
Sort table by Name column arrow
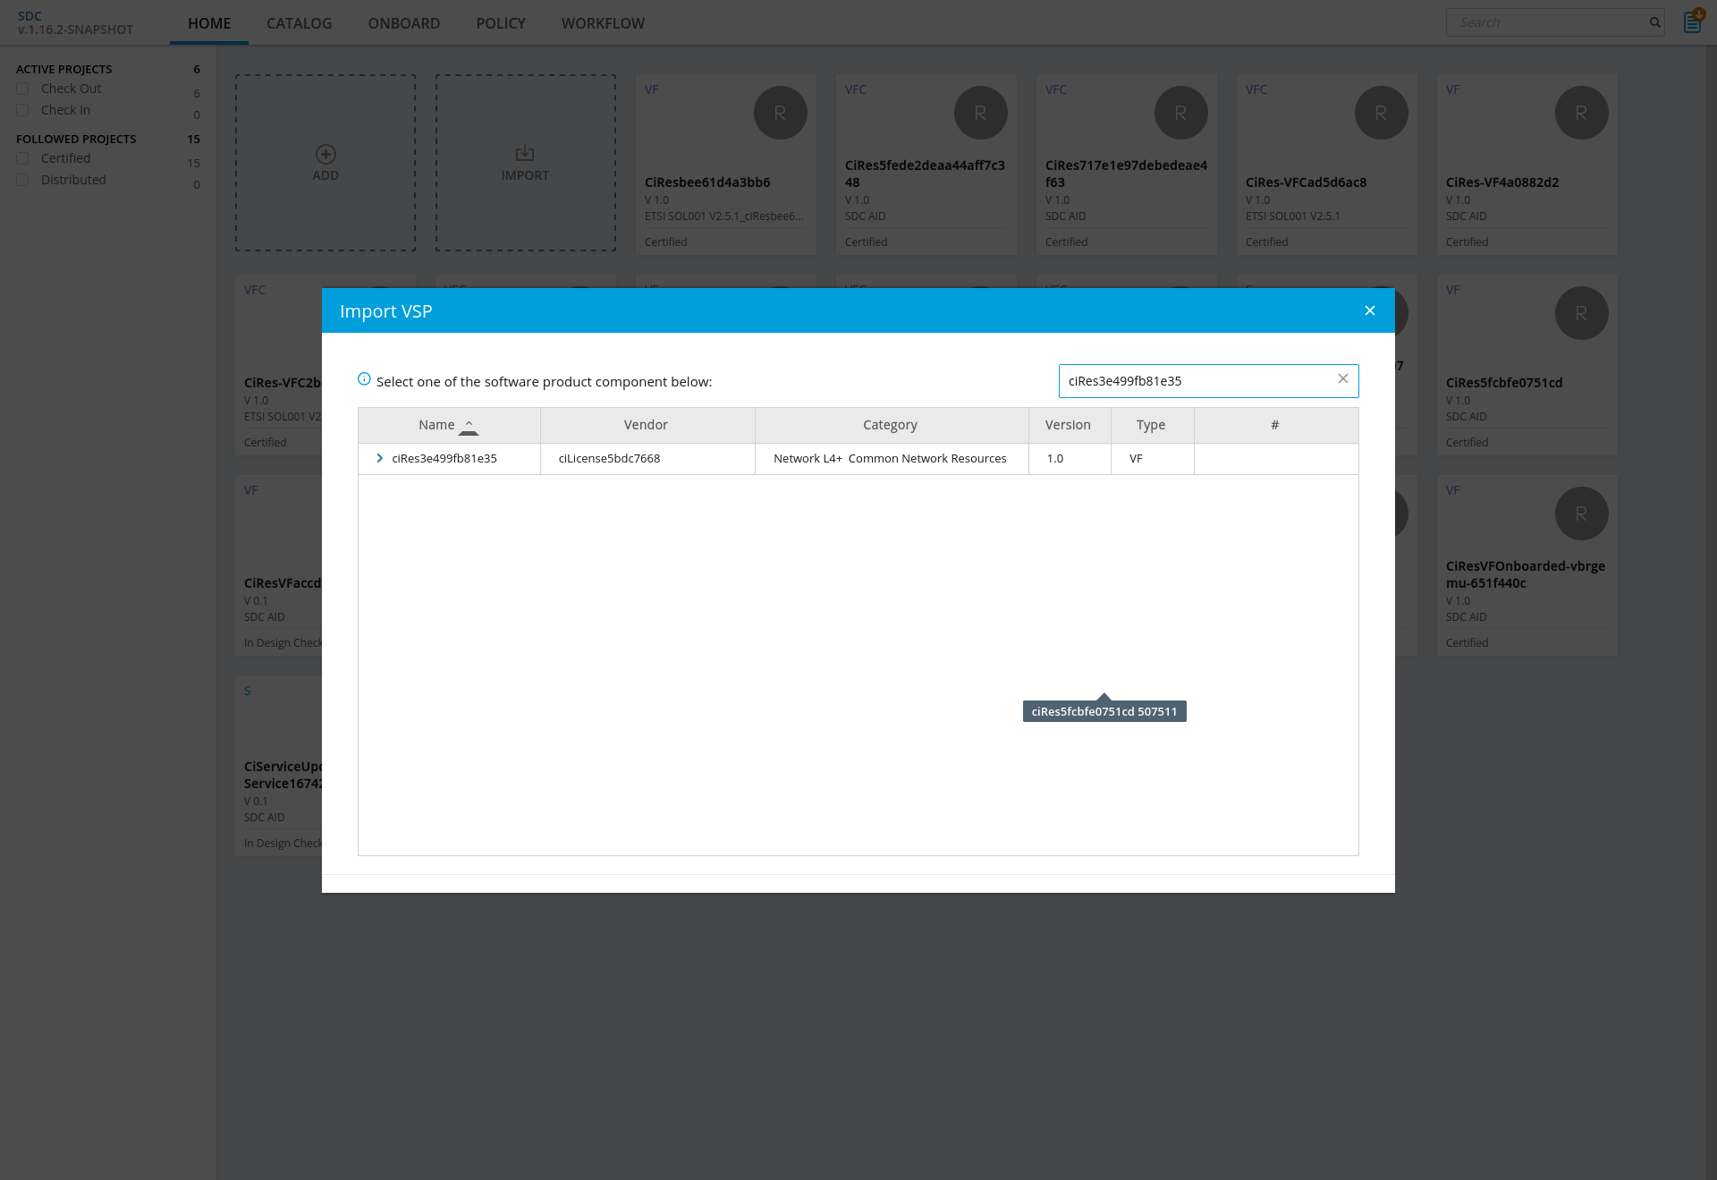[x=469, y=427]
